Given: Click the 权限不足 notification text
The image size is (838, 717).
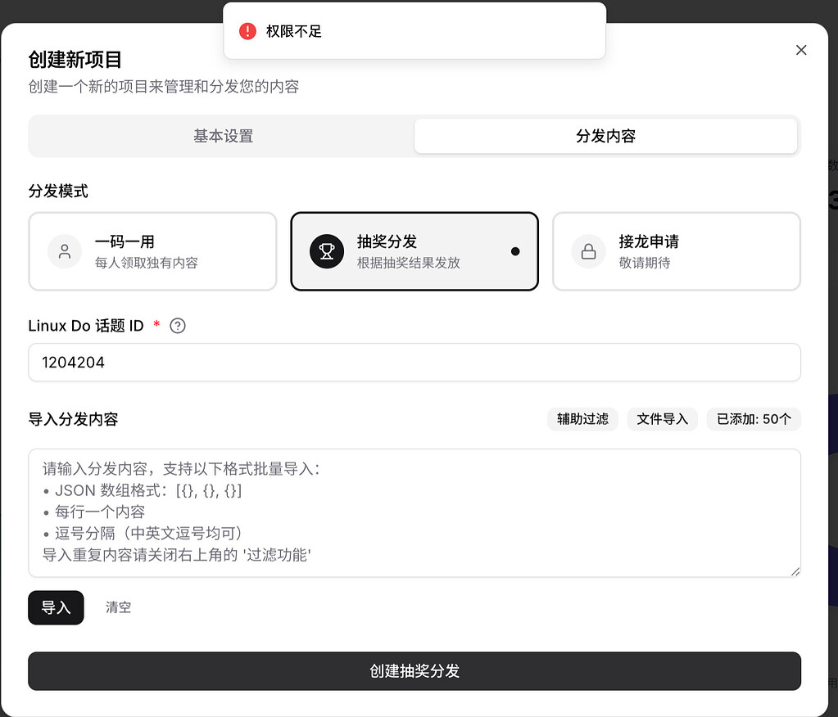Looking at the screenshot, I should (x=294, y=31).
